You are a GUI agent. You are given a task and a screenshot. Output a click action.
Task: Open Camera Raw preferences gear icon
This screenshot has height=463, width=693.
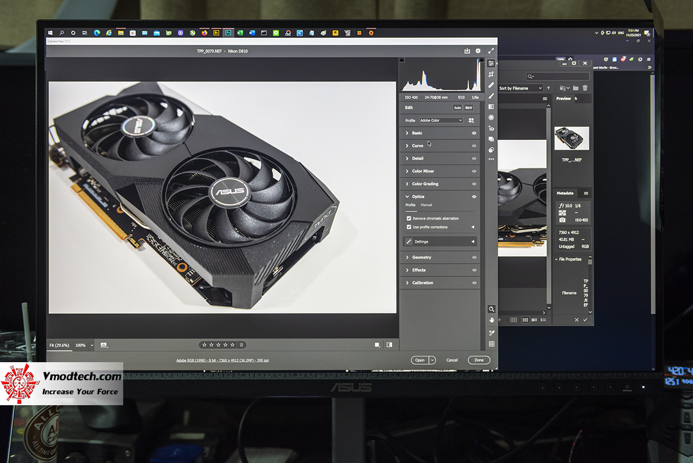click(478, 51)
